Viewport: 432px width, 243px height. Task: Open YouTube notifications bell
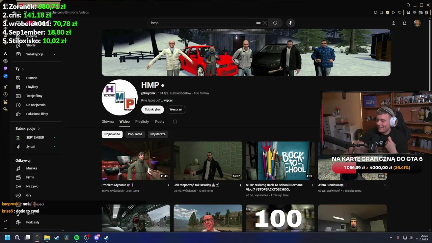[404, 23]
